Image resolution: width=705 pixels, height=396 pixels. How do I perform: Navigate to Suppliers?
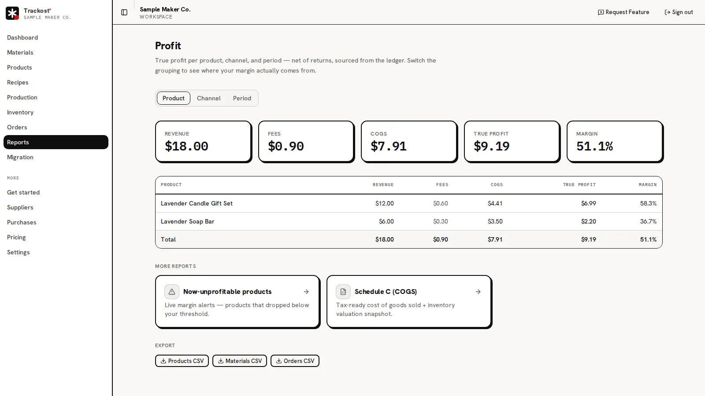click(x=56, y=207)
